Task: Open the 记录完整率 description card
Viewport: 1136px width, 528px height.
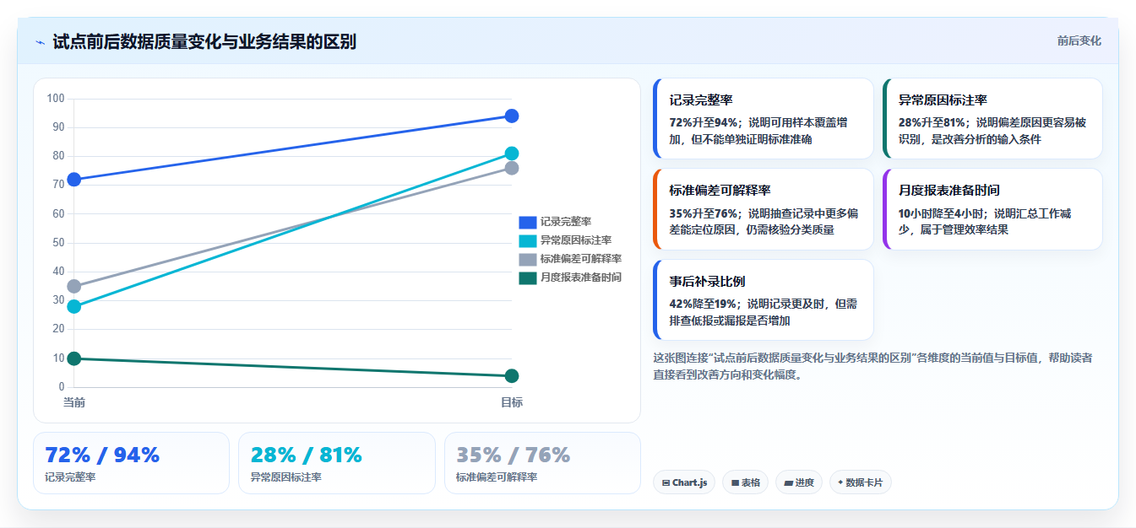Action: [x=764, y=119]
